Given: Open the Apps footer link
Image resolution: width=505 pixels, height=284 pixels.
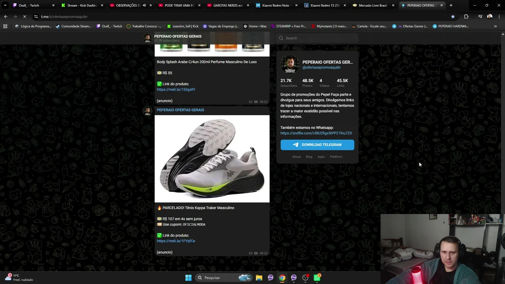Looking at the screenshot, I should (x=321, y=157).
